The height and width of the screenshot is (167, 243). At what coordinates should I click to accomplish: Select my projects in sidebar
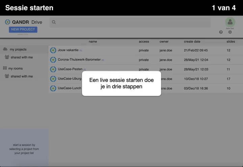point(18,49)
